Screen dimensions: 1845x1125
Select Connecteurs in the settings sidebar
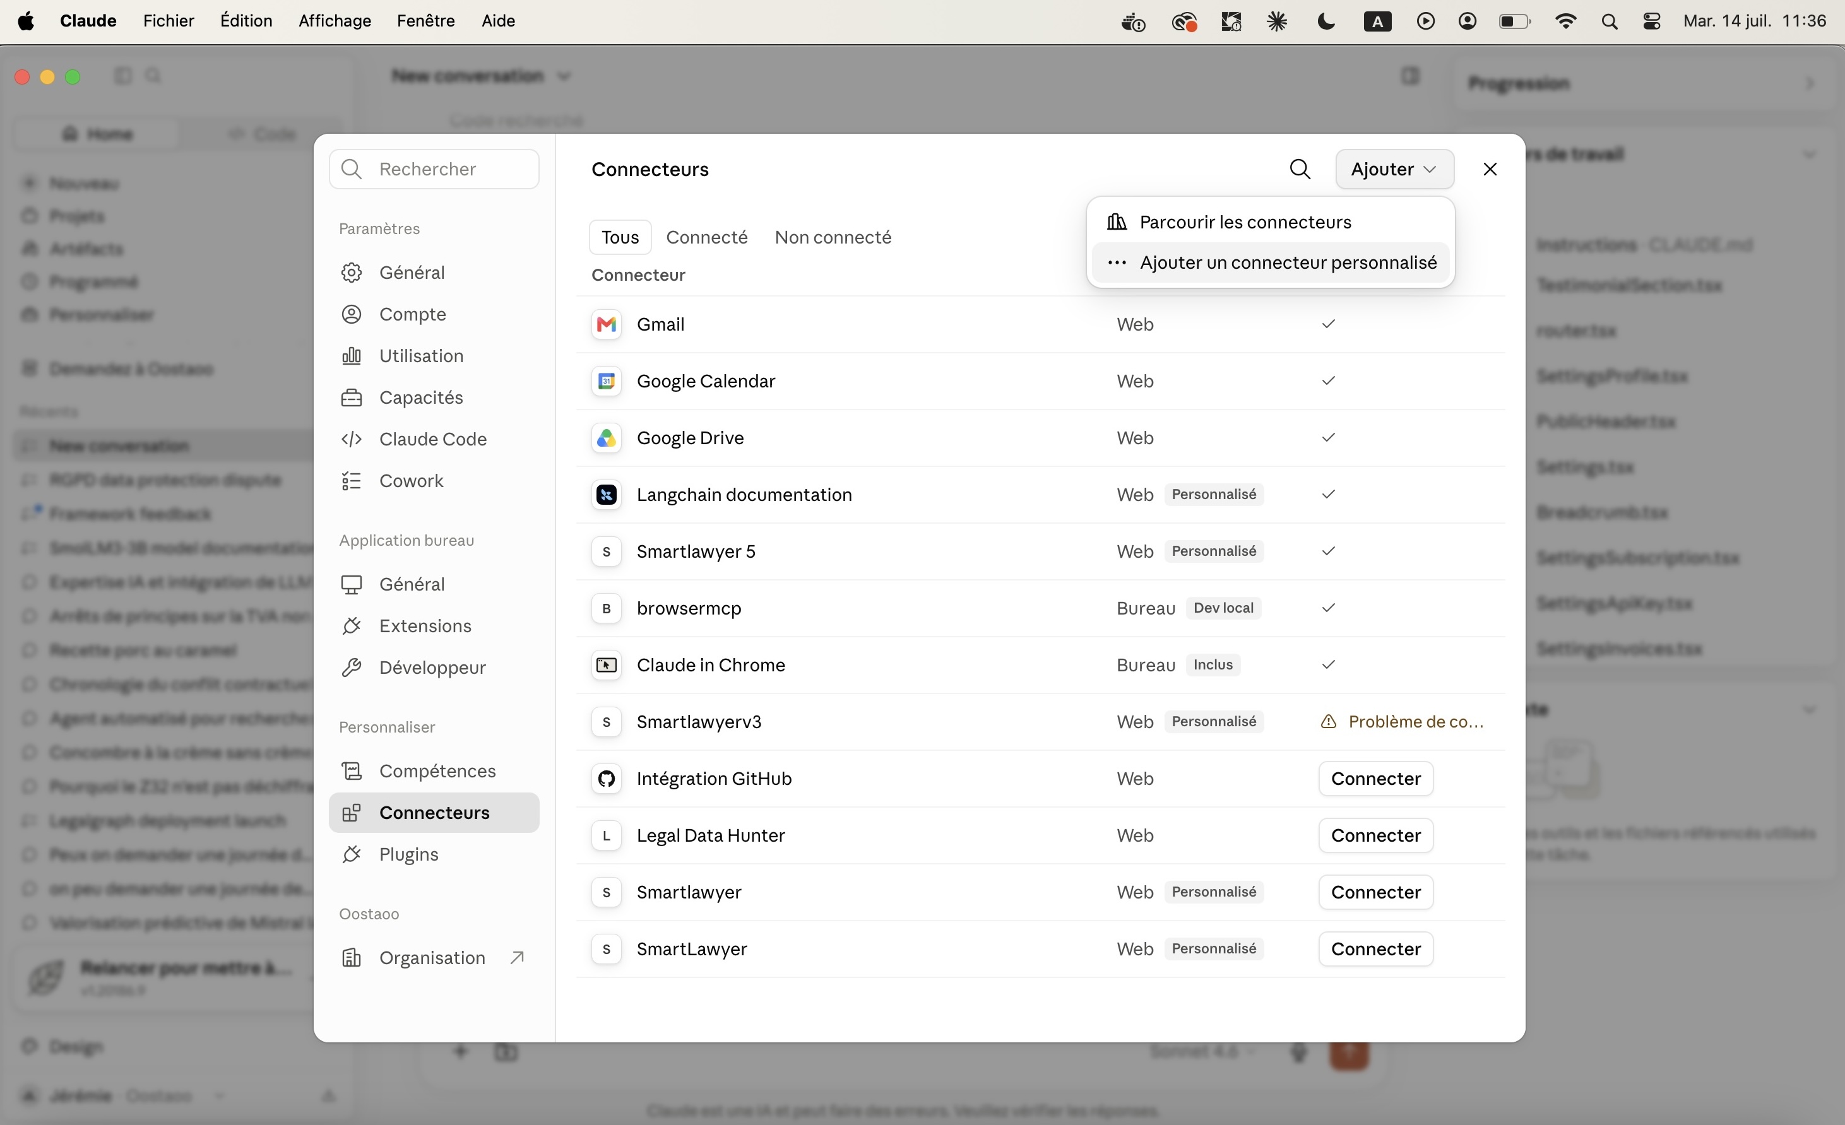click(434, 813)
